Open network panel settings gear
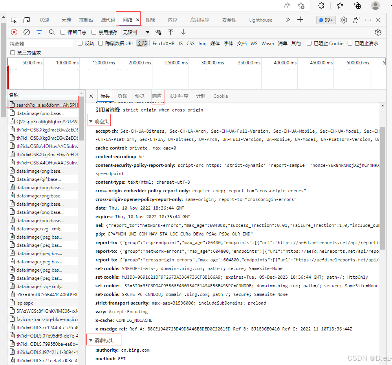Image resolution: width=392 pixels, height=365 pixels. (x=378, y=32)
